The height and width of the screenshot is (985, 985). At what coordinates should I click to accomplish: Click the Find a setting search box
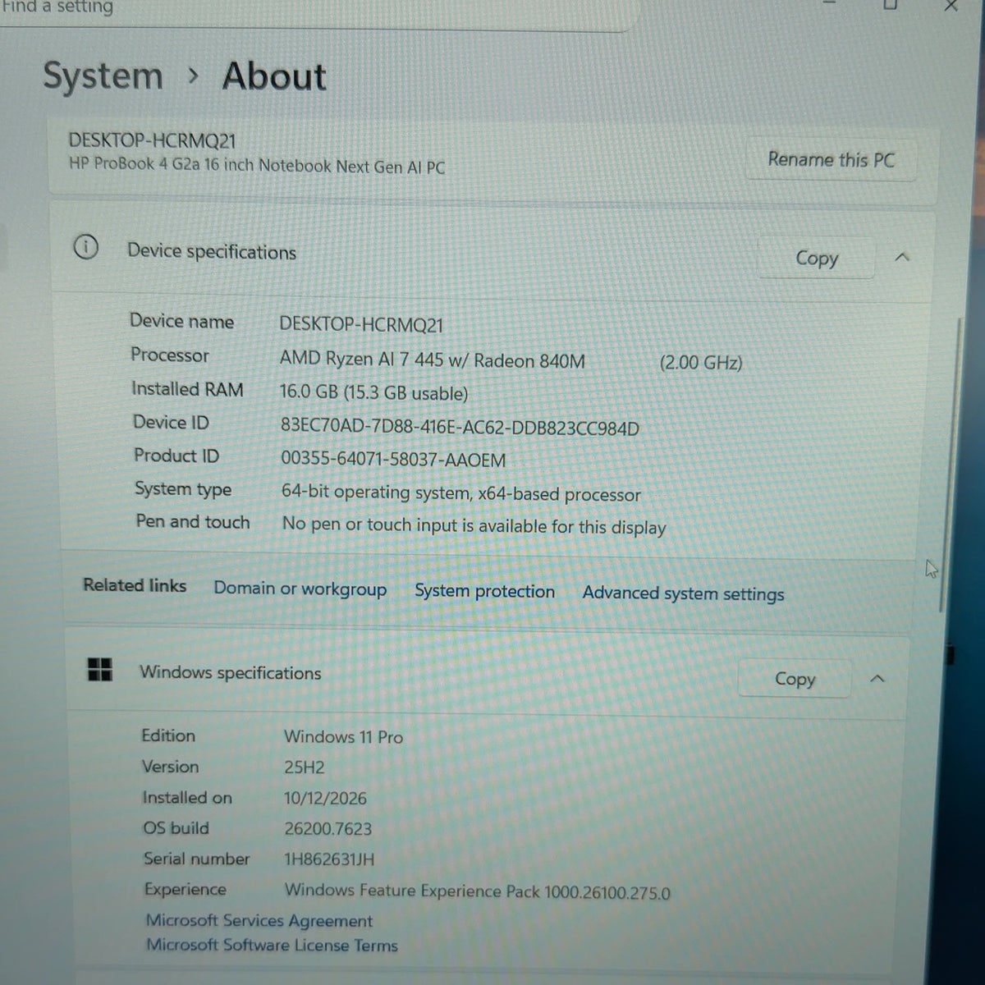click(x=316, y=11)
